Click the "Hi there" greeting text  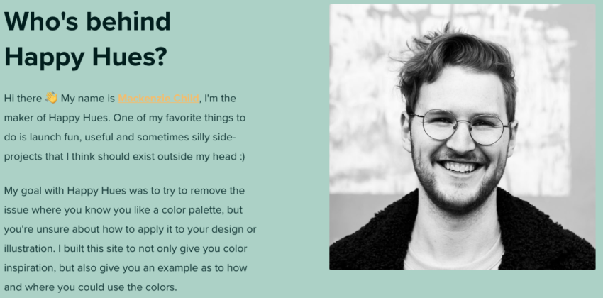pyautogui.click(x=23, y=98)
